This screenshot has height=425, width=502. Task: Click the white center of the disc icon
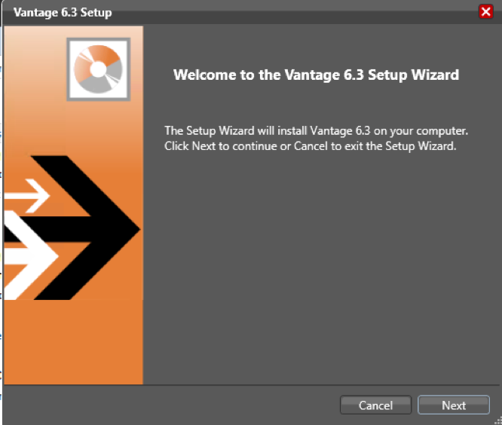point(98,69)
